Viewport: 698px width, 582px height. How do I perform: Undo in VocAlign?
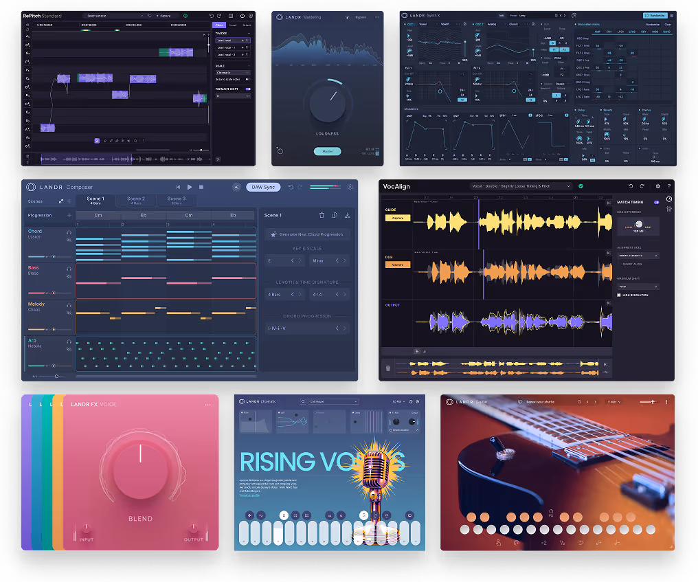point(631,186)
